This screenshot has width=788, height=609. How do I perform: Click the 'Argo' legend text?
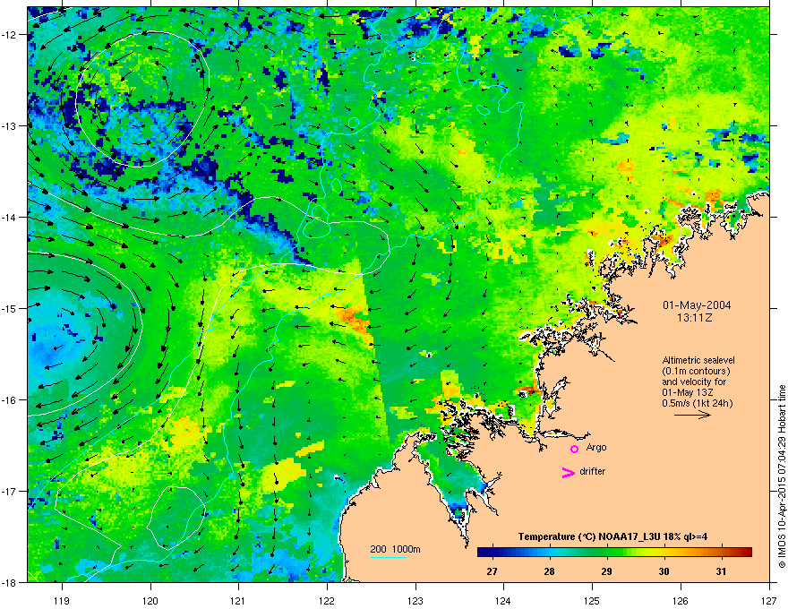tap(596, 447)
